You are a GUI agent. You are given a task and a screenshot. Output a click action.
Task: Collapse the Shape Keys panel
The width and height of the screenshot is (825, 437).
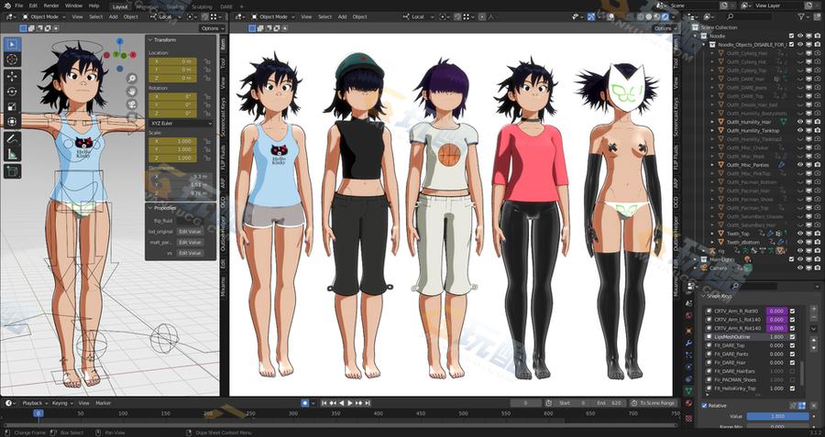coord(703,297)
